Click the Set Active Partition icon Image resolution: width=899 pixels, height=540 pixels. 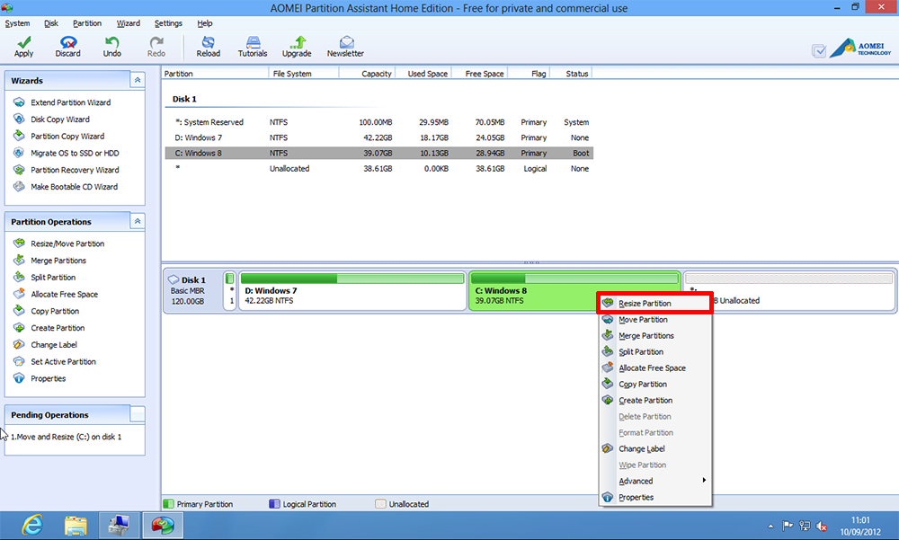[x=19, y=362]
